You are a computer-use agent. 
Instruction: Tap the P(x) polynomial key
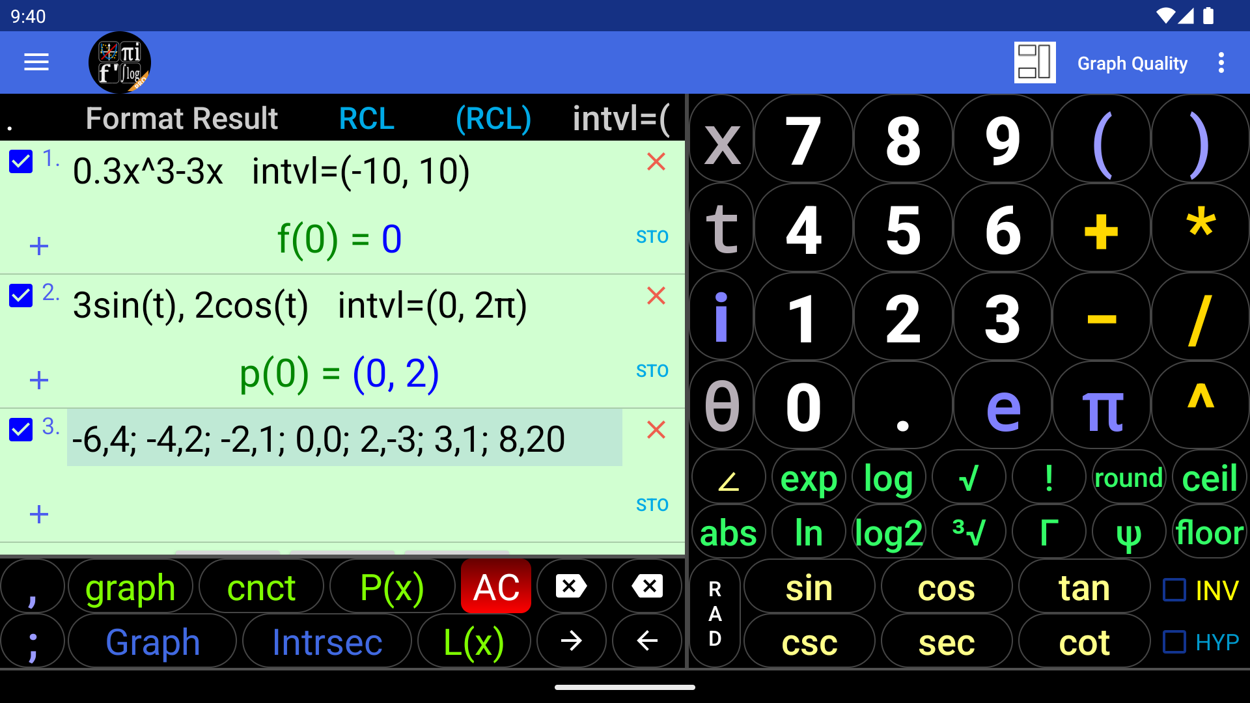392,587
